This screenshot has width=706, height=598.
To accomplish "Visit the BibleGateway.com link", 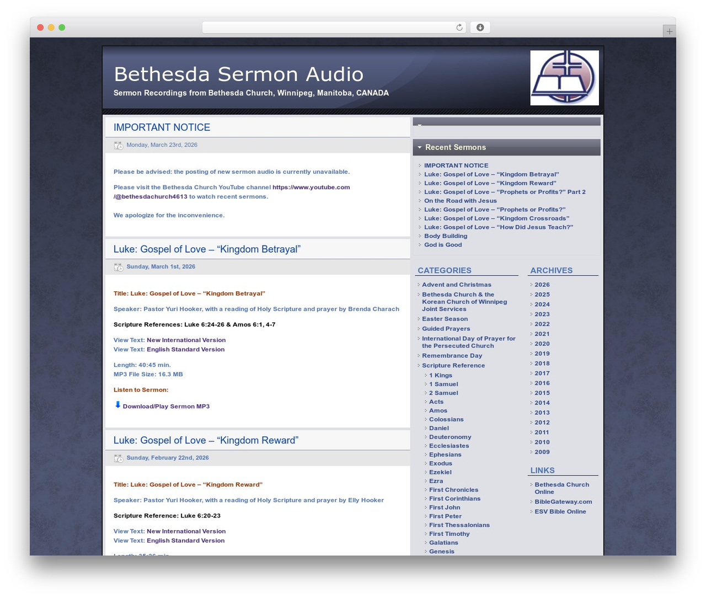I will click(x=563, y=502).
